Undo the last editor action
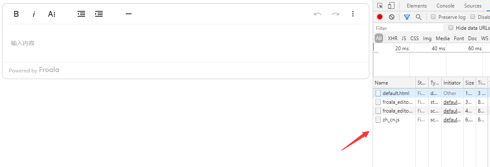490x167 pixels. pyautogui.click(x=317, y=14)
